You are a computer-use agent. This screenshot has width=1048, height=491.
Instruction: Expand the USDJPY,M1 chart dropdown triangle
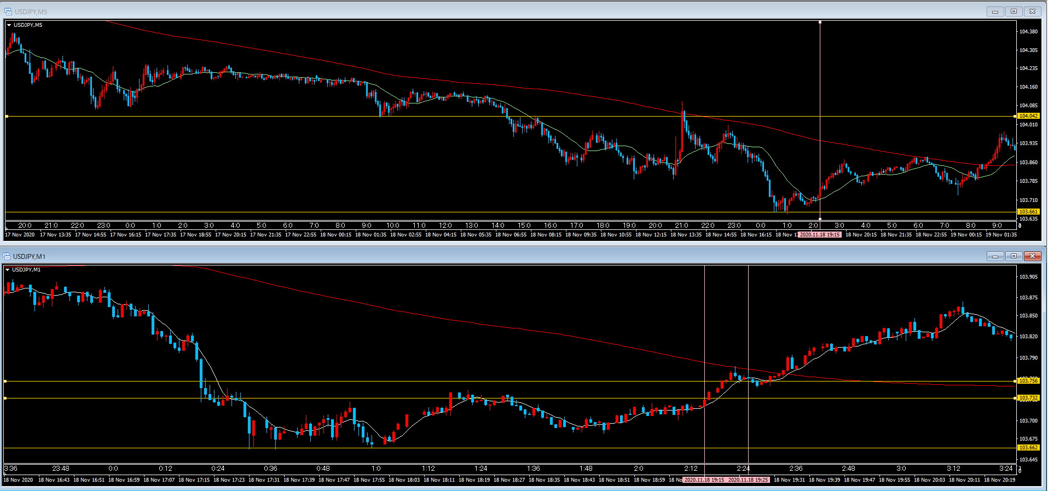[x=8, y=270]
